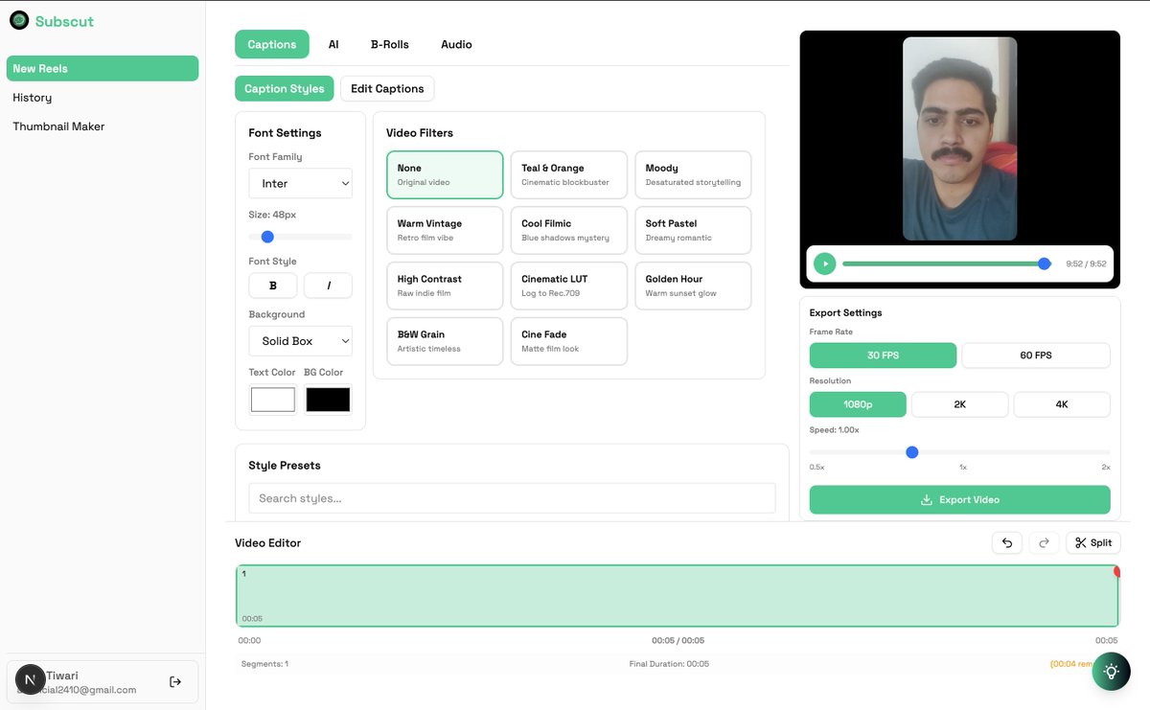
Task: Click the logout icon beside the email
Action: click(175, 681)
